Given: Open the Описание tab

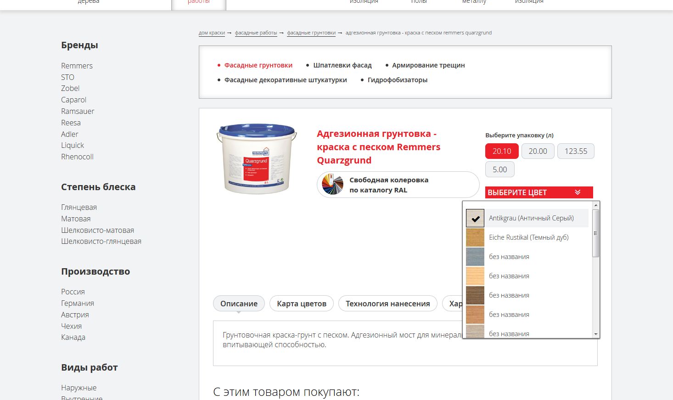Looking at the screenshot, I should (x=239, y=304).
